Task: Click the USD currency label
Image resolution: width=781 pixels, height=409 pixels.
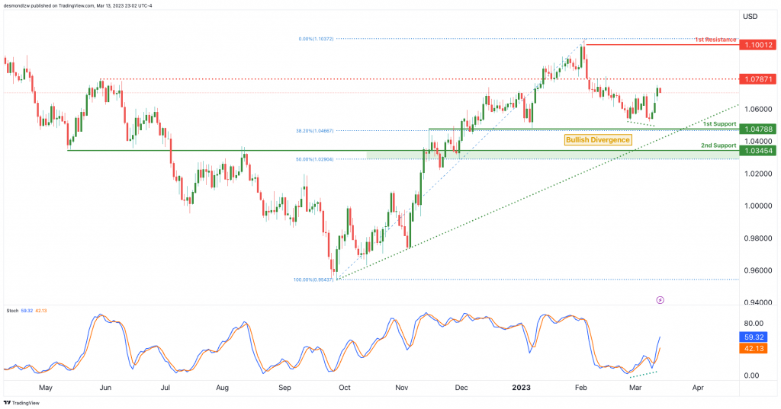Action: [x=750, y=17]
